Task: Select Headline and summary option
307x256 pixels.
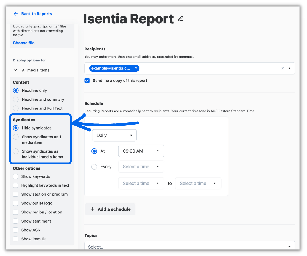Action: point(16,99)
